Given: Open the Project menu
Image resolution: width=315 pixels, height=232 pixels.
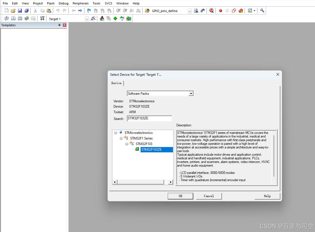Looking at the screenshot, I should [x=38, y=3].
